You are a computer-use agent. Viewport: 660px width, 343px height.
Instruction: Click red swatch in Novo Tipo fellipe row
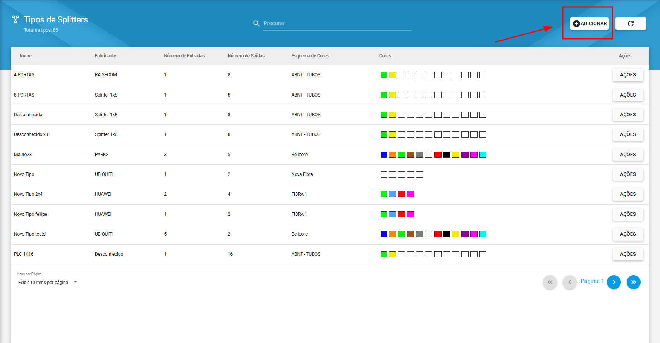click(402, 214)
